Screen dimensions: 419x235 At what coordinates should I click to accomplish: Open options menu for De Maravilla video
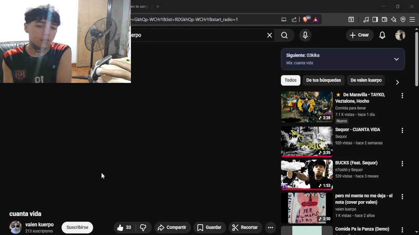coord(402,96)
